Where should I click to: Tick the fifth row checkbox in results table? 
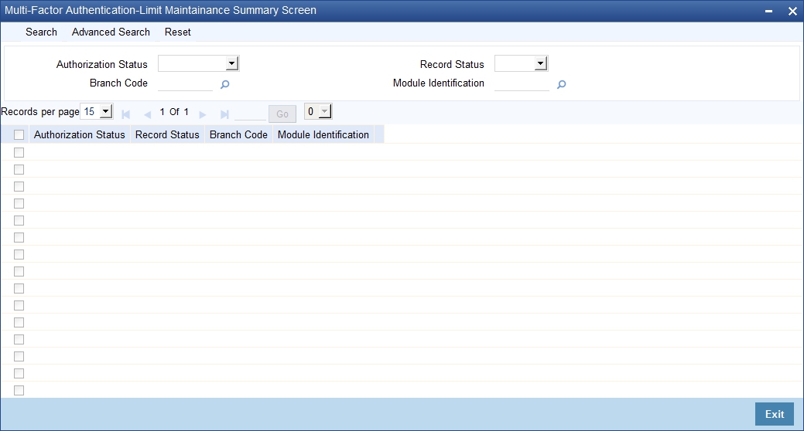pyautogui.click(x=19, y=221)
